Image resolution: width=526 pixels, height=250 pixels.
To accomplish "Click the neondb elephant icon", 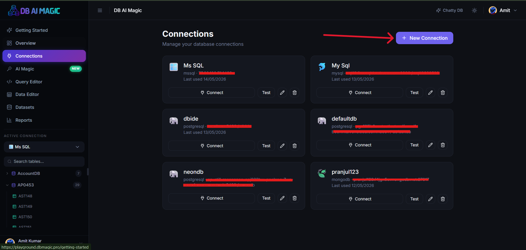I will click(x=174, y=174).
